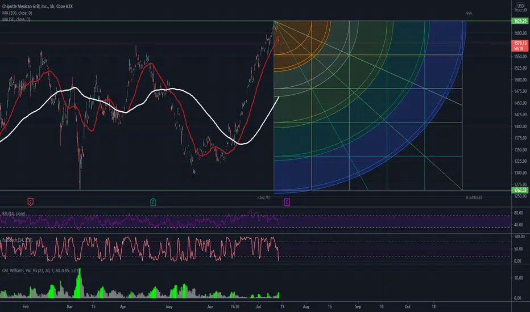
Task: Click the Feb label on the time axis
Action: pos(26,306)
